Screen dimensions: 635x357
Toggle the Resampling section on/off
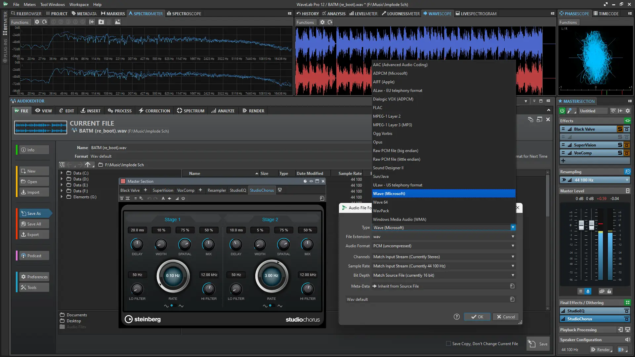[627, 172]
